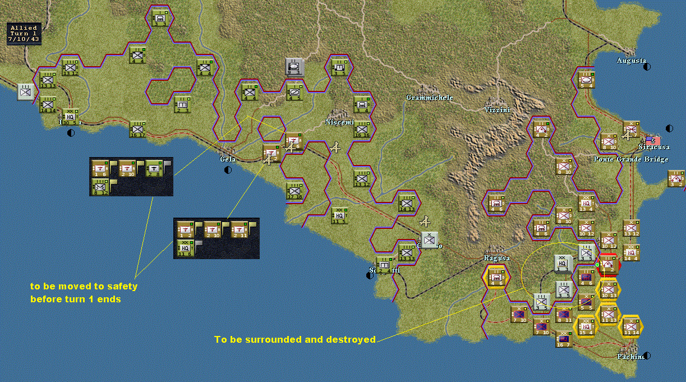Screen dimensions: 686x382
Task: Select the 2-4 unit at Scoglitti
Action: [x=384, y=265]
